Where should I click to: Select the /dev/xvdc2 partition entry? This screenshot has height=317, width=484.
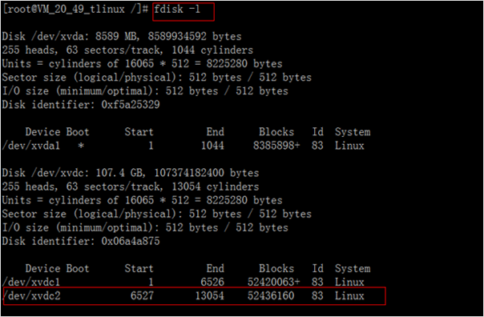pyautogui.click(x=195, y=296)
